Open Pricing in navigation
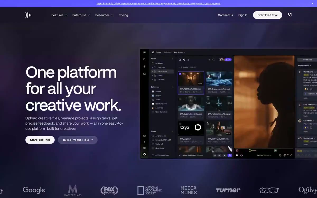This screenshot has width=317, height=198. coord(123,15)
